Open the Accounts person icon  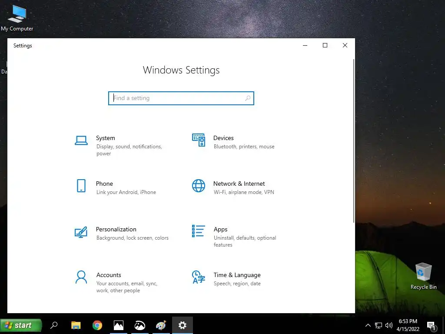tap(81, 277)
